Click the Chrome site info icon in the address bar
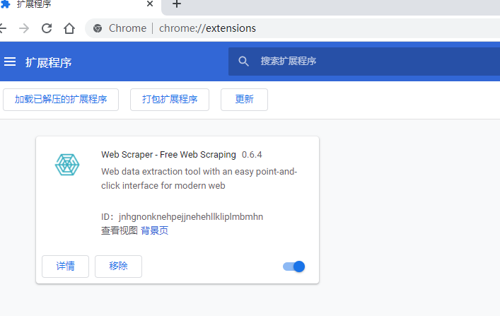500x316 pixels. pos(97,28)
